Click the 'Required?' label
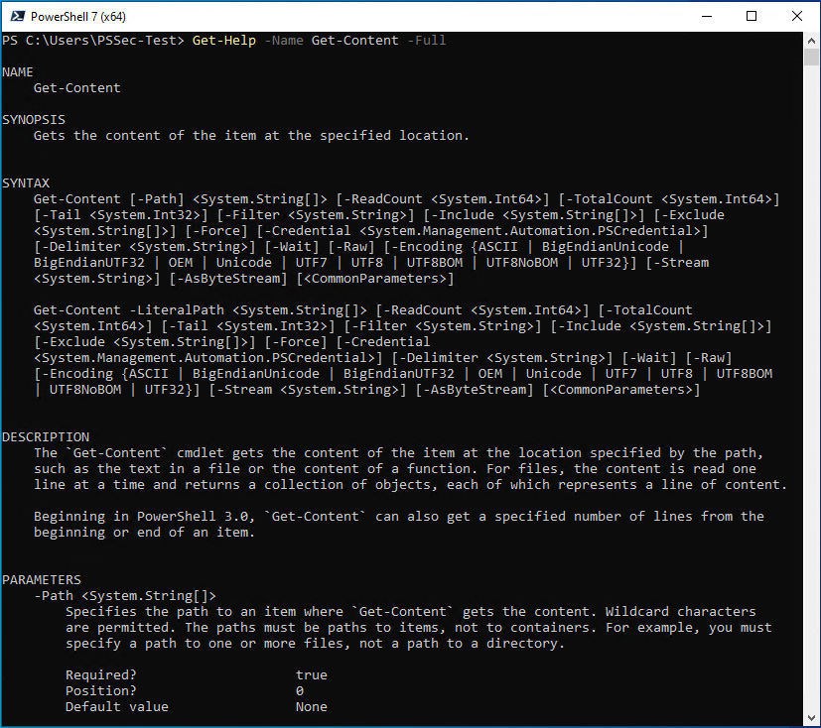821x728 pixels. tap(100, 674)
